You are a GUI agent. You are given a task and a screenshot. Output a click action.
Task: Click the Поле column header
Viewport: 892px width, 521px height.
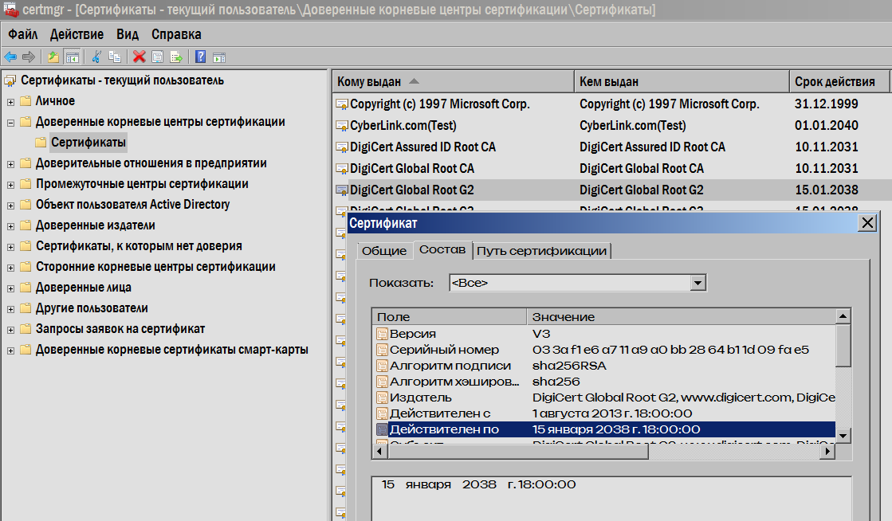click(x=450, y=317)
